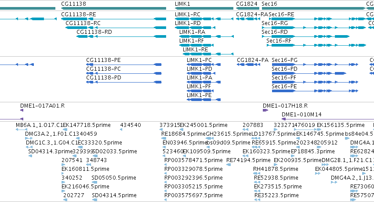Image resolution: width=374 pixels, height=202 pixels.
Task: Select the LIMK1-PE protein label
Action: pos(199,95)
